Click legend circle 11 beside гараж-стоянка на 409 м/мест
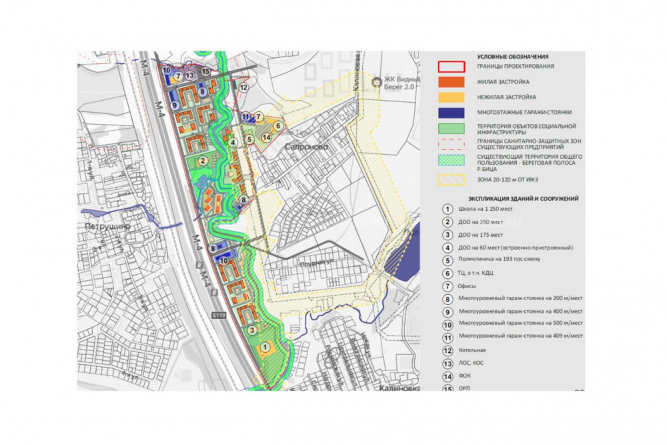Screen dimensions: 667x445 448,338
